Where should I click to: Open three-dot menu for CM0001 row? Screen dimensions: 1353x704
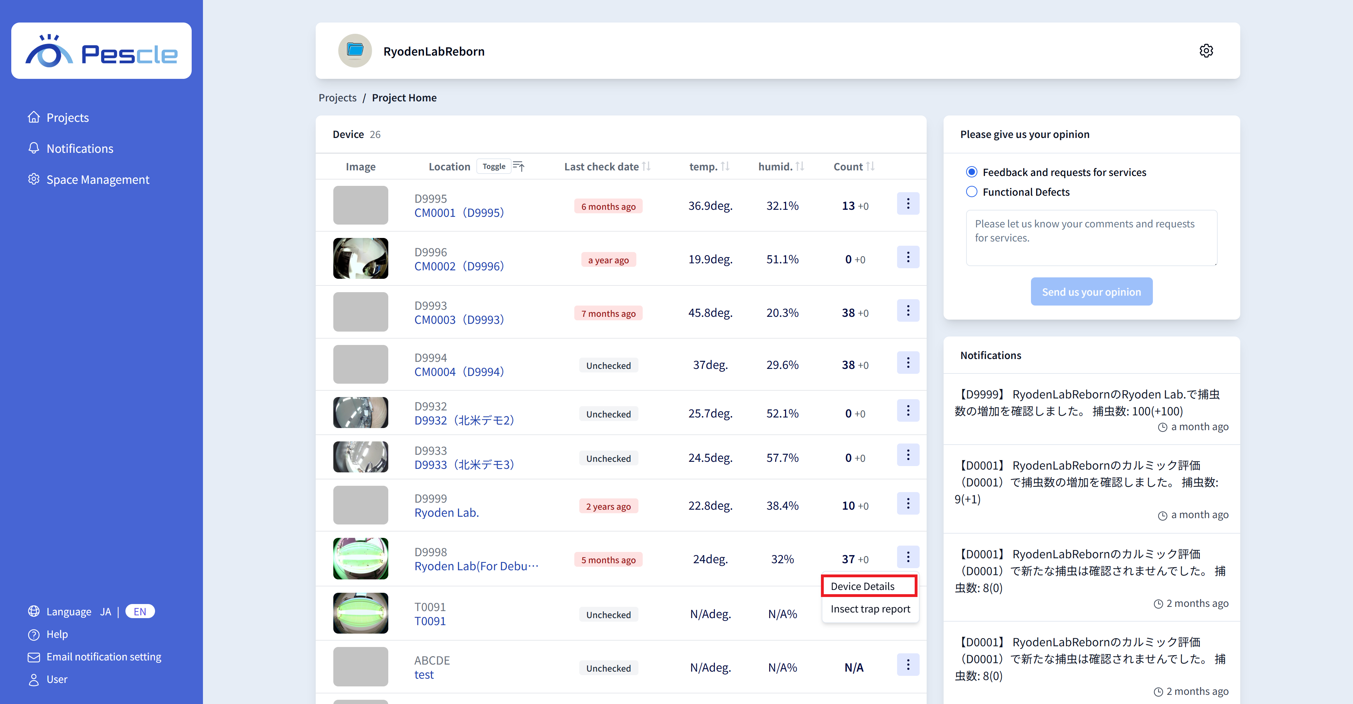pos(908,203)
